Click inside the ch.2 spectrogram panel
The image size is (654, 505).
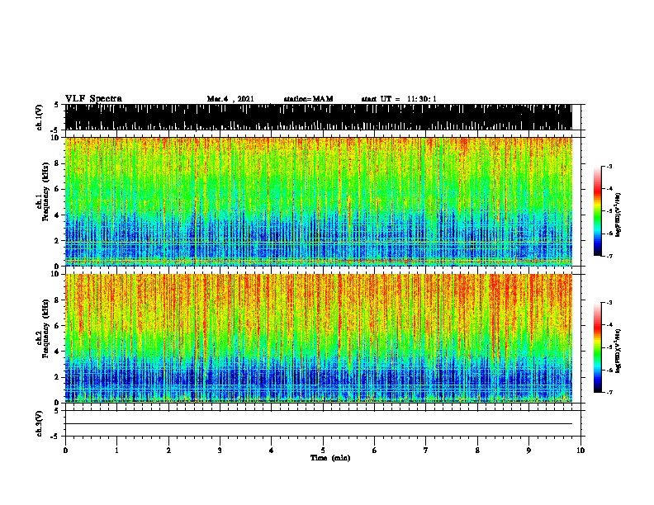click(318, 338)
